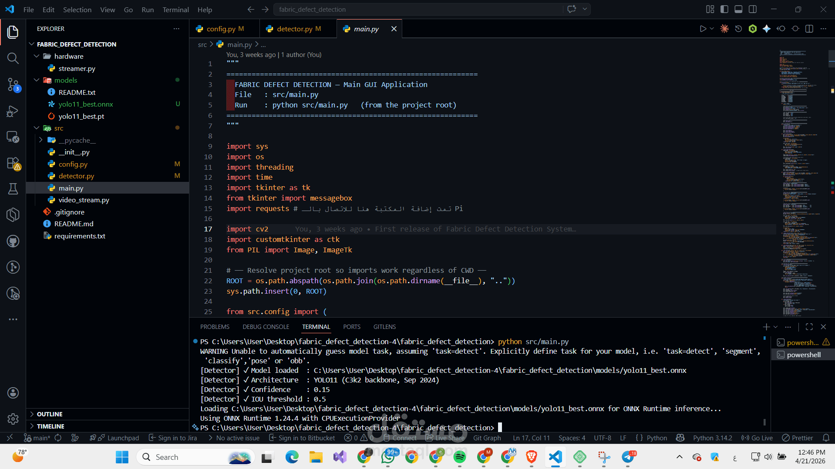Toggle the primary side bar visibility
Viewport: 835px width, 469px height.
click(724, 9)
